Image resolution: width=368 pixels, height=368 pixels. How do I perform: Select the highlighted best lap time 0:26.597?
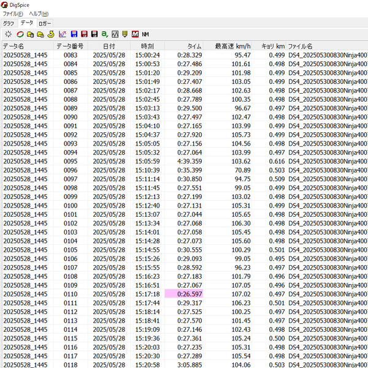(184, 294)
